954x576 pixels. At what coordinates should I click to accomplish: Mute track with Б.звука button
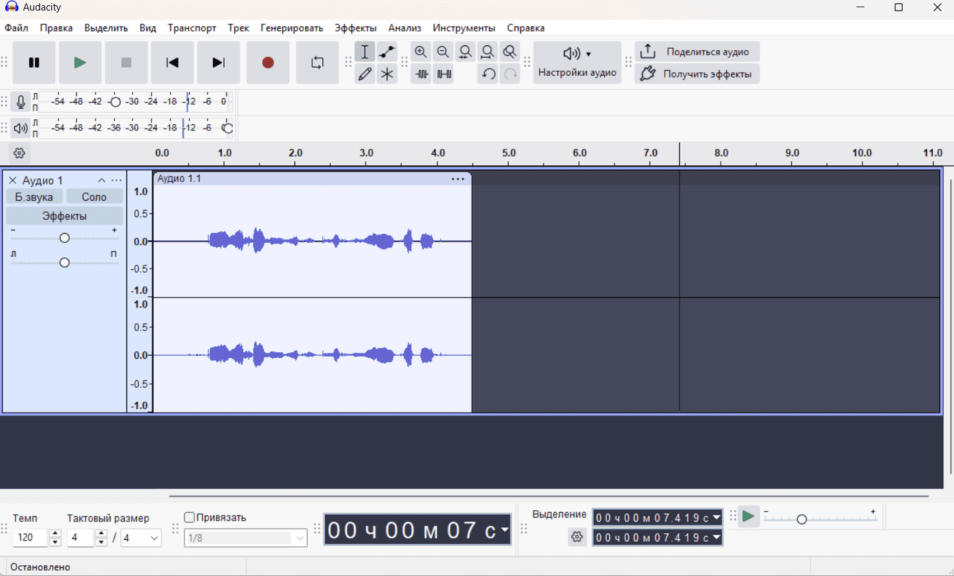pyautogui.click(x=34, y=197)
